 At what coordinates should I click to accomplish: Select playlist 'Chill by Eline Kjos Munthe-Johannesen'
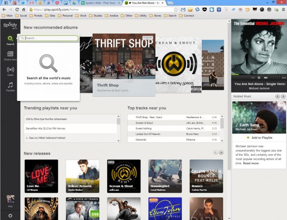point(71,119)
